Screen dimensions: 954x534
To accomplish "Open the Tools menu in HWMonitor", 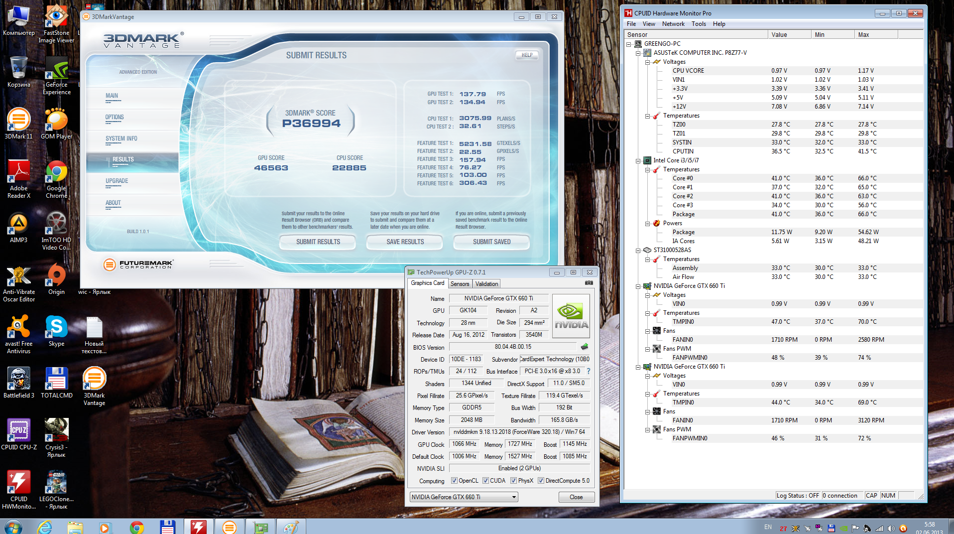I will click(699, 24).
